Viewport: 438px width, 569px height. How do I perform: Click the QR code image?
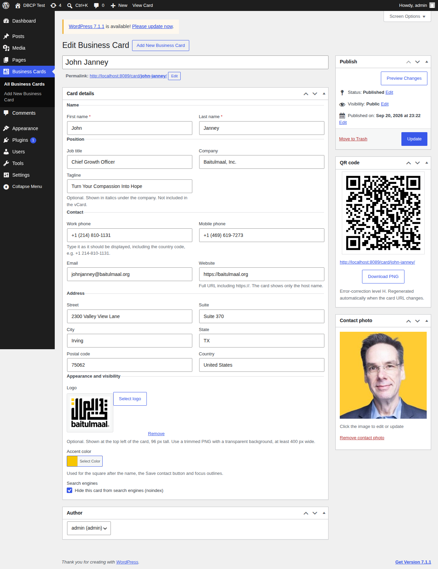pos(383,213)
